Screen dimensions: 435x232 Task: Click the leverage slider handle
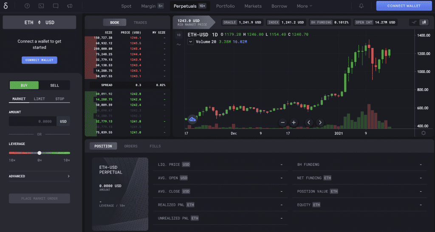(40, 153)
